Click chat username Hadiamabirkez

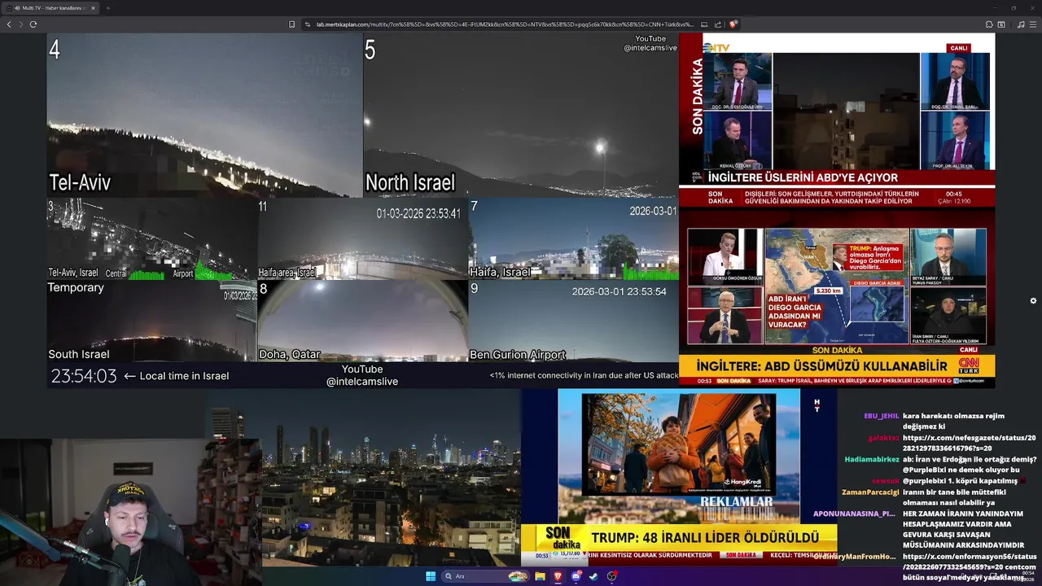pos(872,459)
